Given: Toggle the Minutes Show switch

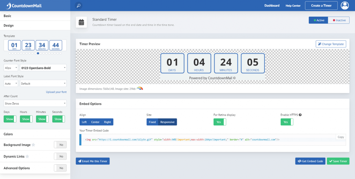Looking at the screenshot, I should (x=42, y=119).
